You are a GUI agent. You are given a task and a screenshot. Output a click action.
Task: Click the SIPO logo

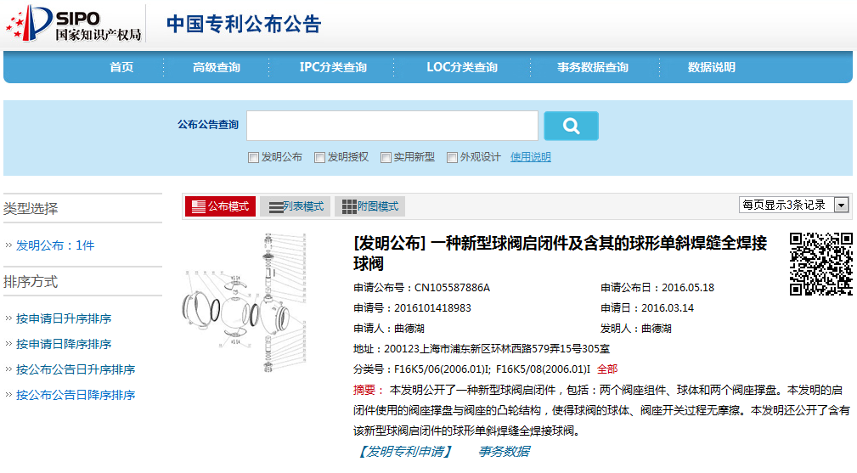[x=73, y=23]
